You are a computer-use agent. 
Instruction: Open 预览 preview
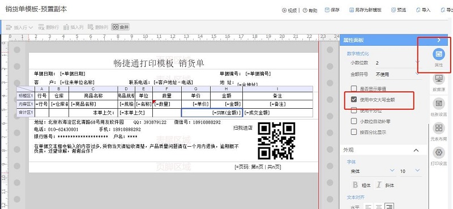point(399,10)
